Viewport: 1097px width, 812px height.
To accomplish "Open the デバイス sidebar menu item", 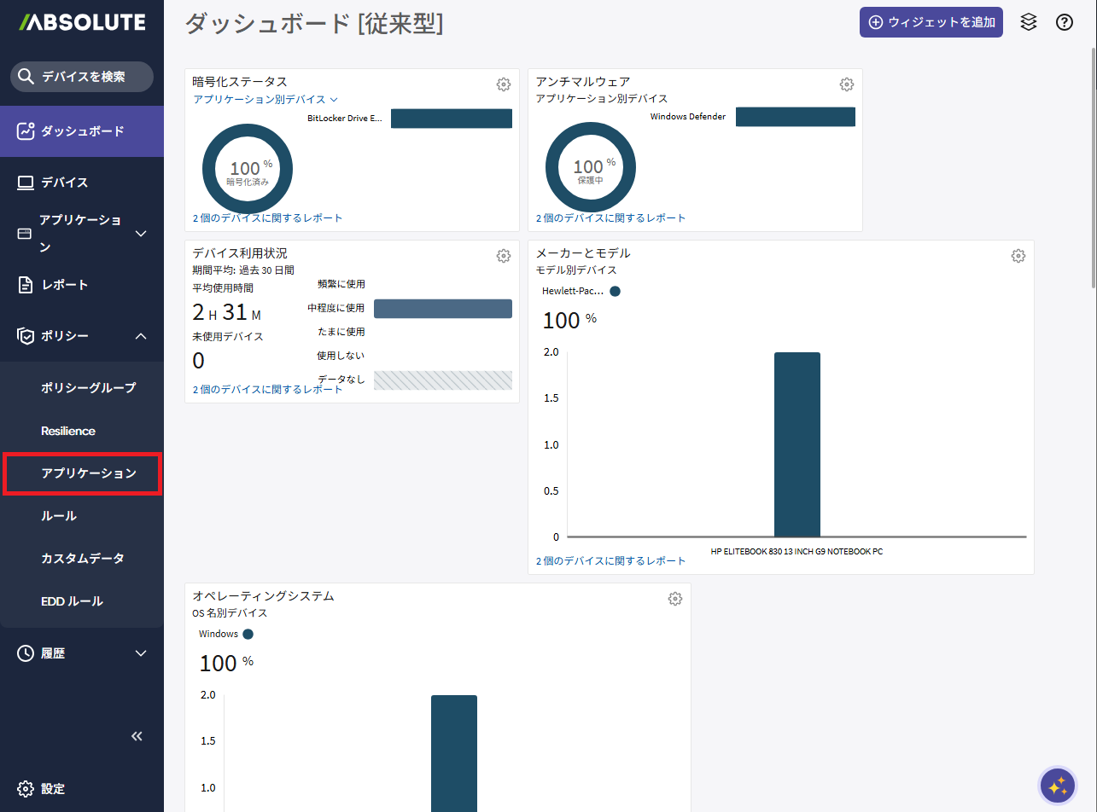I will click(x=65, y=183).
